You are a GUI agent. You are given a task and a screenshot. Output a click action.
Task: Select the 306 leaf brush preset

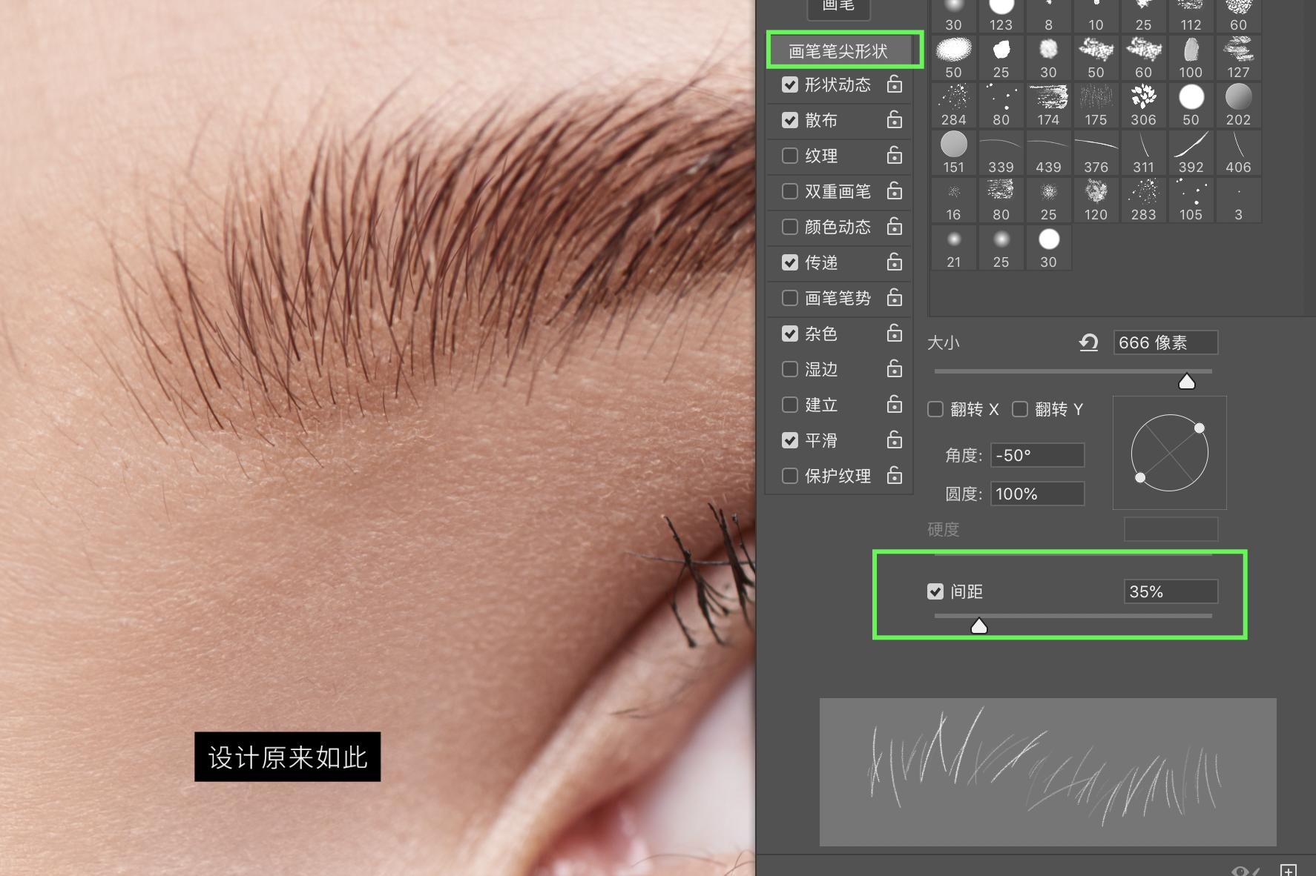(1143, 104)
